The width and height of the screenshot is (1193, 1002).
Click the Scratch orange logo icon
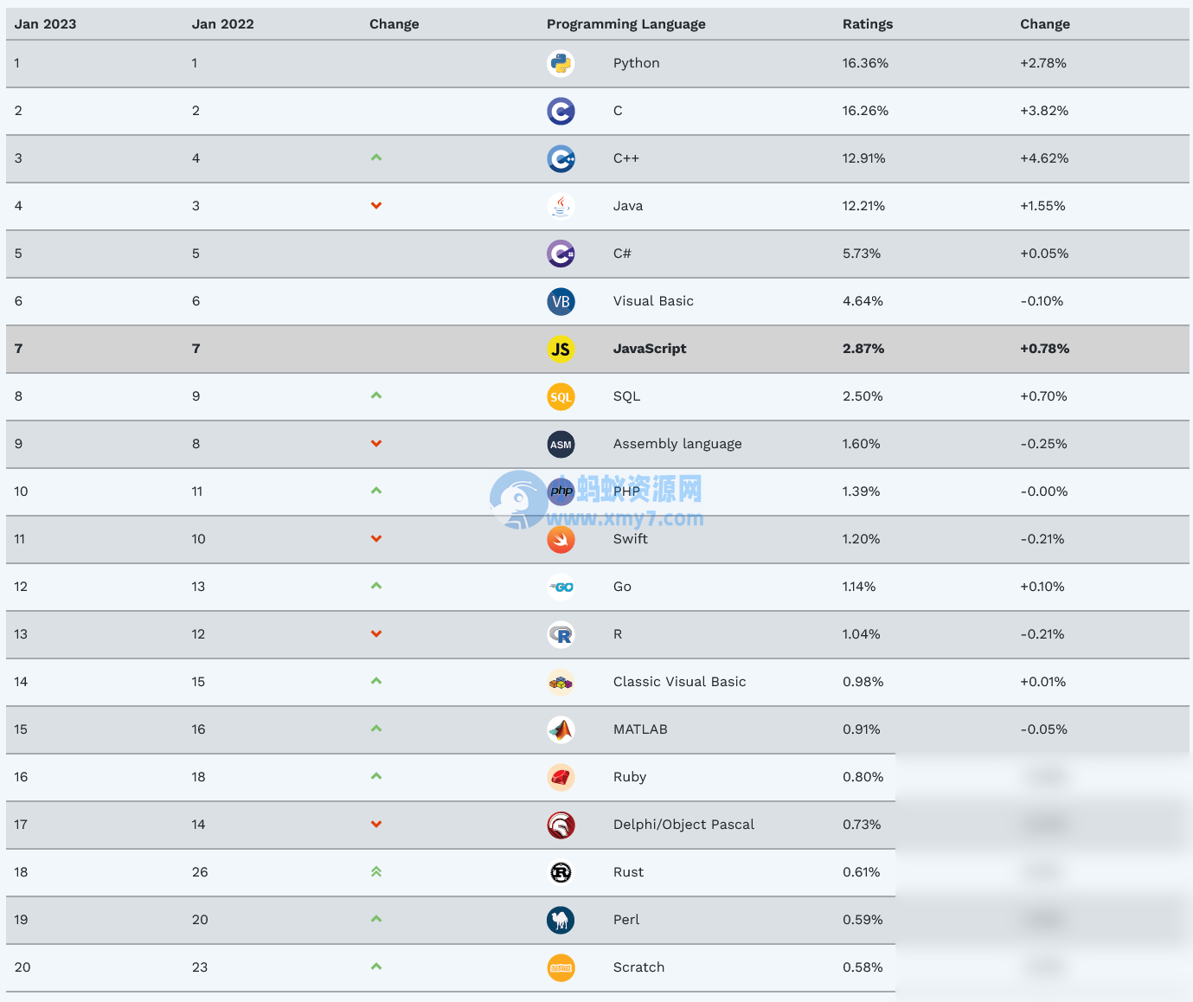tap(561, 967)
